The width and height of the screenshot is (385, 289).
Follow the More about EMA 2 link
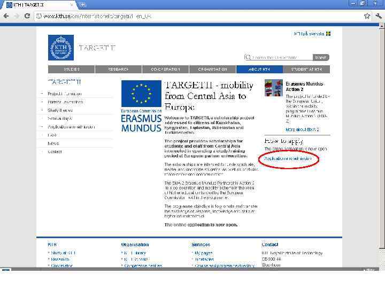coord(302,130)
